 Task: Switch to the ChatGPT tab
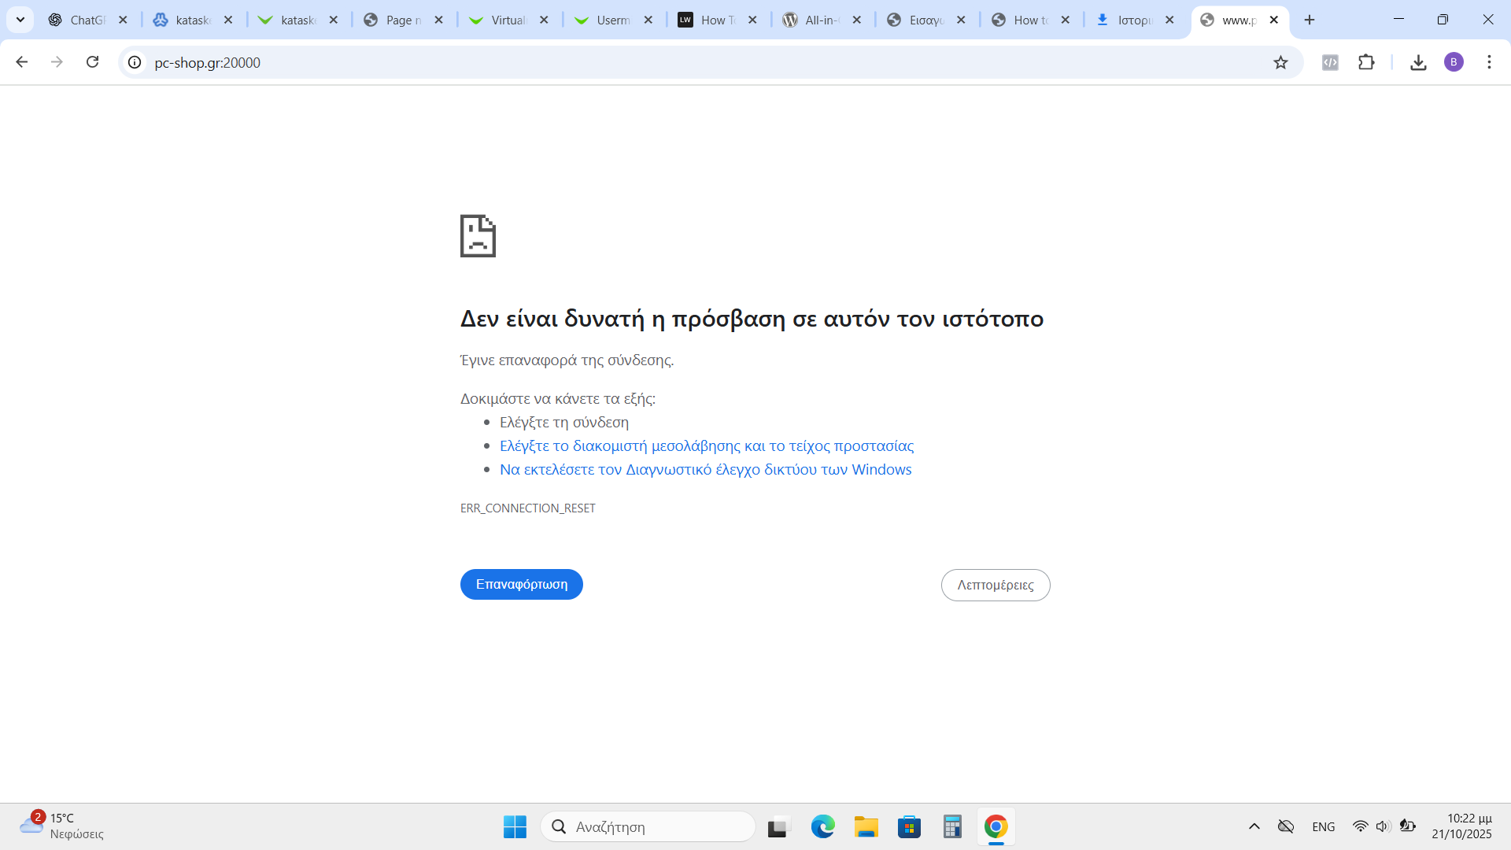pyautogui.click(x=79, y=20)
